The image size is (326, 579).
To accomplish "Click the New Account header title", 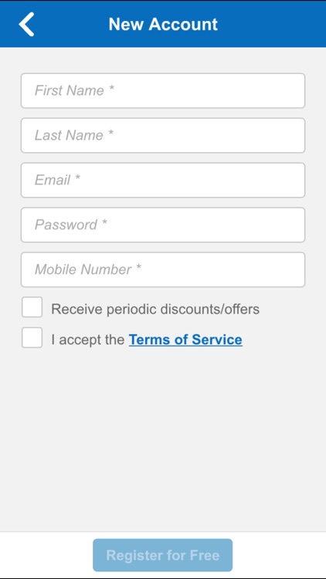I will tap(163, 25).
